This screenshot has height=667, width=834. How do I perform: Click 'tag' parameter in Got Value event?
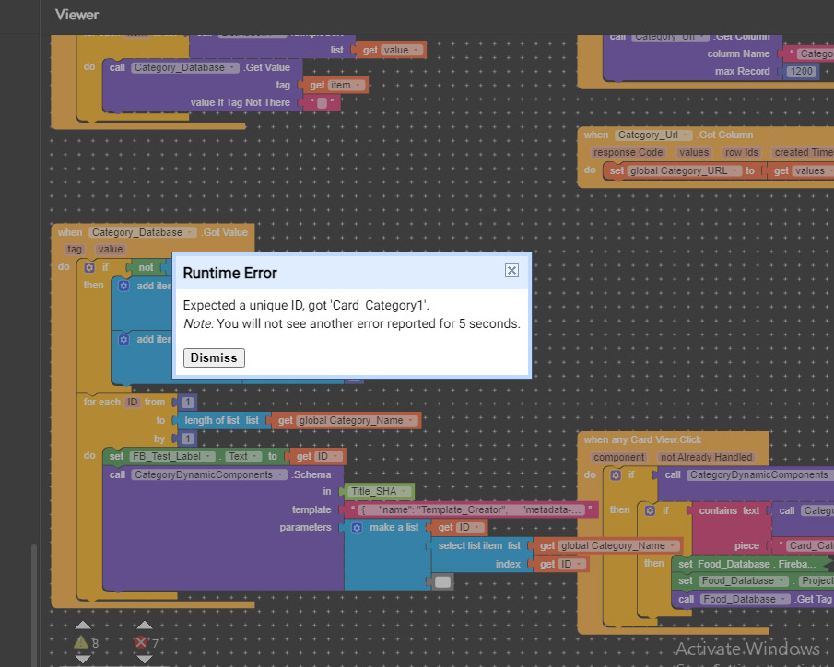tap(75, 249)
